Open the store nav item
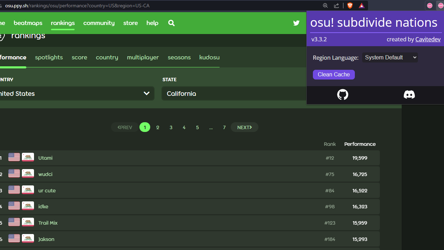This screenshot has height=250, width=444. 130,23
